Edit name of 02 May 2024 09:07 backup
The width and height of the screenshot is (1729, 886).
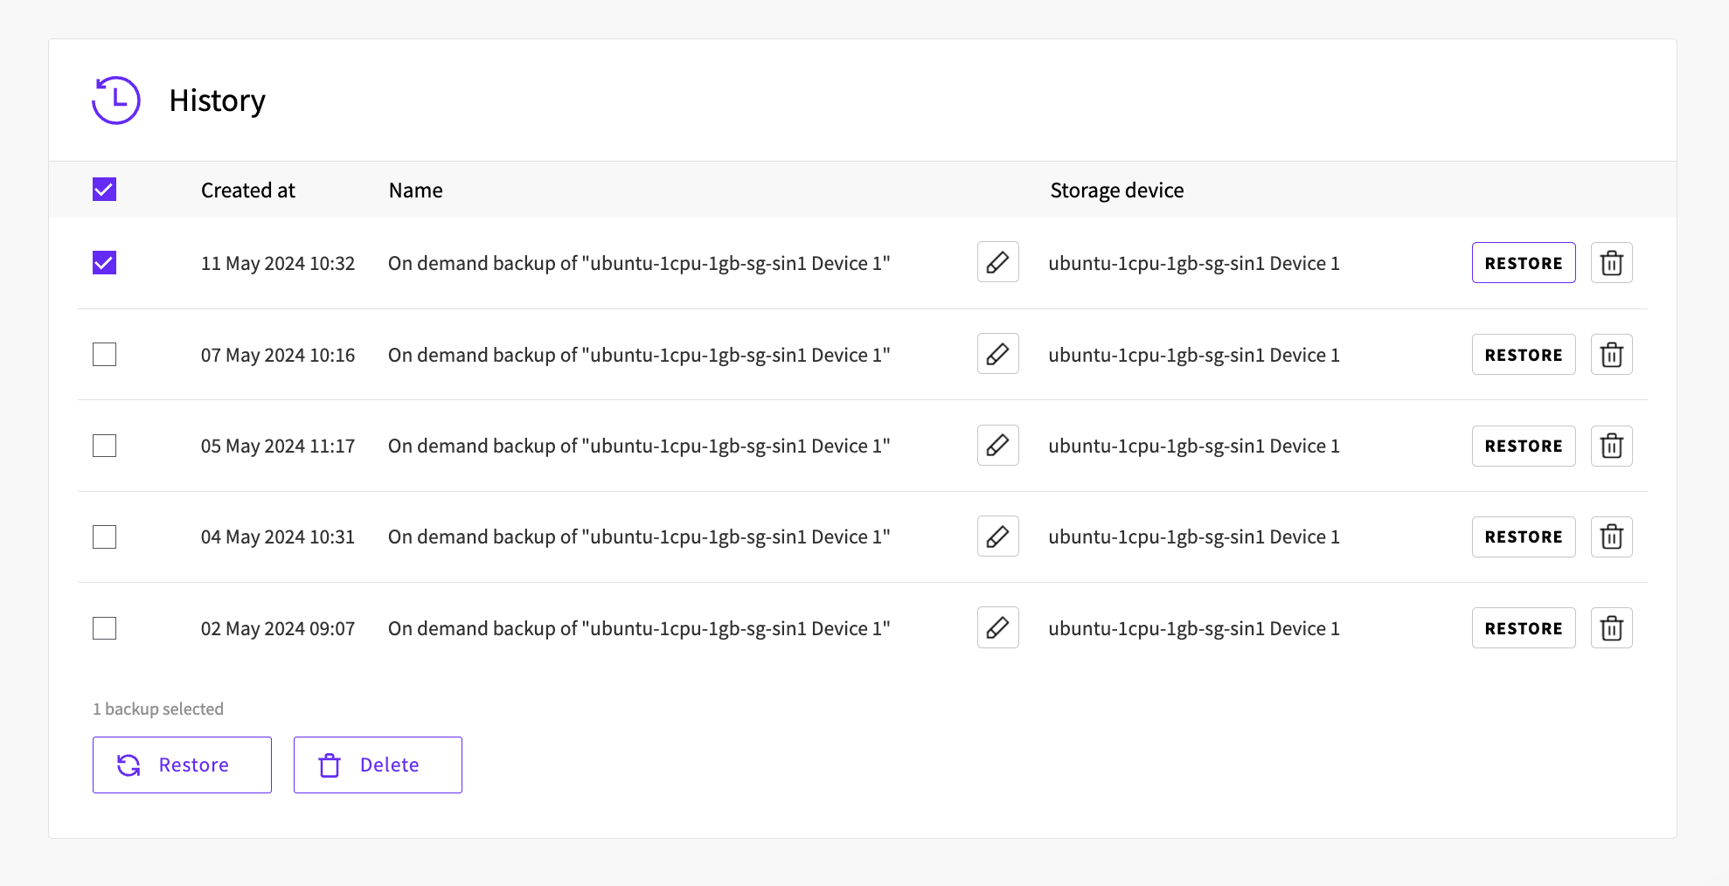pyautogui.click(x=997, y=627)
